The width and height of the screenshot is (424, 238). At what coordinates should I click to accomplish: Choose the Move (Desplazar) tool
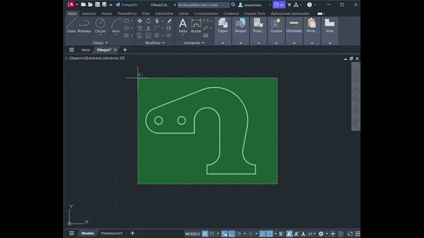coord(140,21)
